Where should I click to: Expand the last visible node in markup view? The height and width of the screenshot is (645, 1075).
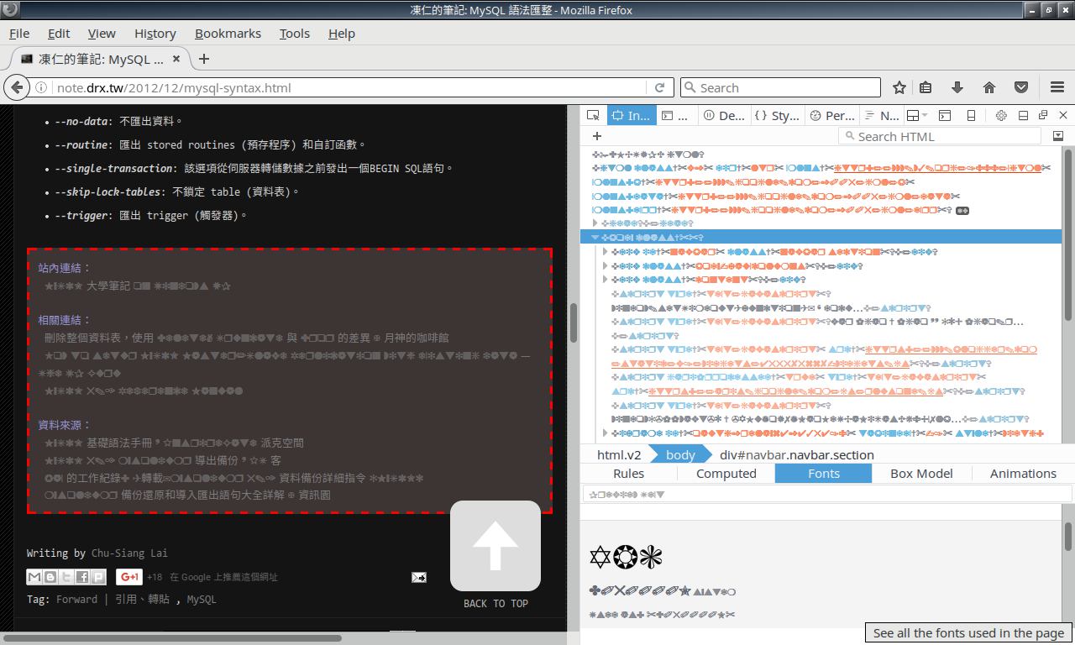click(606, 433)
